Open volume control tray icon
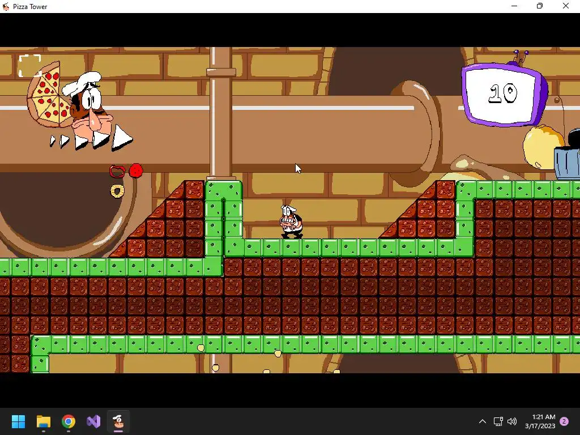The width and height of the screenshot is (580, 435). pyautogui.click(x=512, y=421)
